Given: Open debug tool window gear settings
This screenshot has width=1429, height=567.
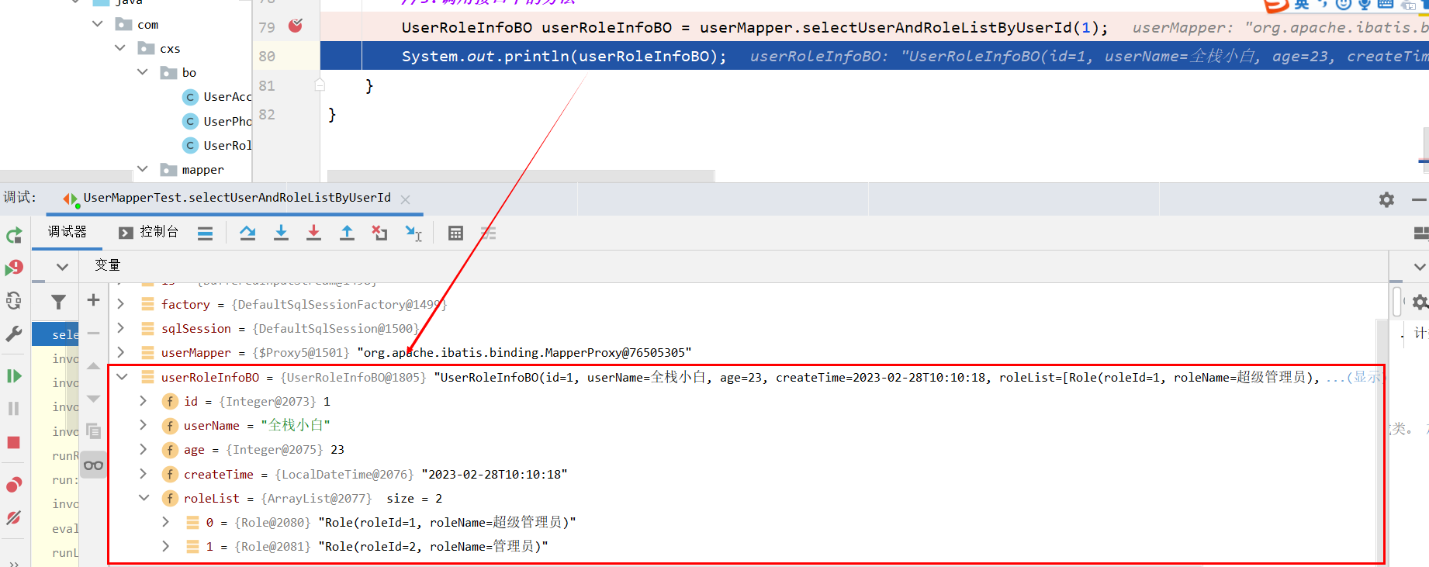Looking at the screenshot, I should coord(1386,199).
